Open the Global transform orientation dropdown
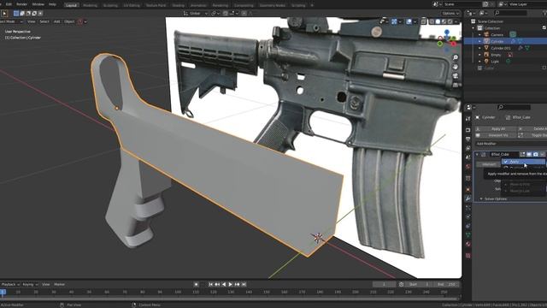This screenshot has height=308, width=547. (x=196, y=14)
